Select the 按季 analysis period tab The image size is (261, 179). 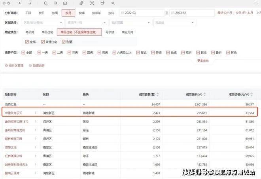tap(82, 13)
